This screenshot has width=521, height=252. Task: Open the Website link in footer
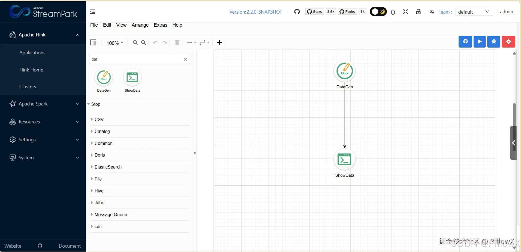pyautogui.click(x=13, y=246)
